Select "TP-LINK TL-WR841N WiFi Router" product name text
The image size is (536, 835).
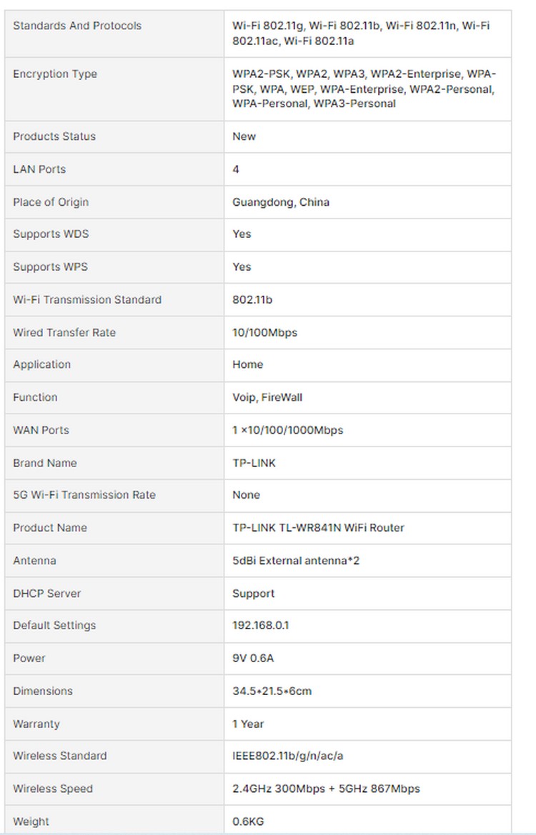(x=318, y=528)
